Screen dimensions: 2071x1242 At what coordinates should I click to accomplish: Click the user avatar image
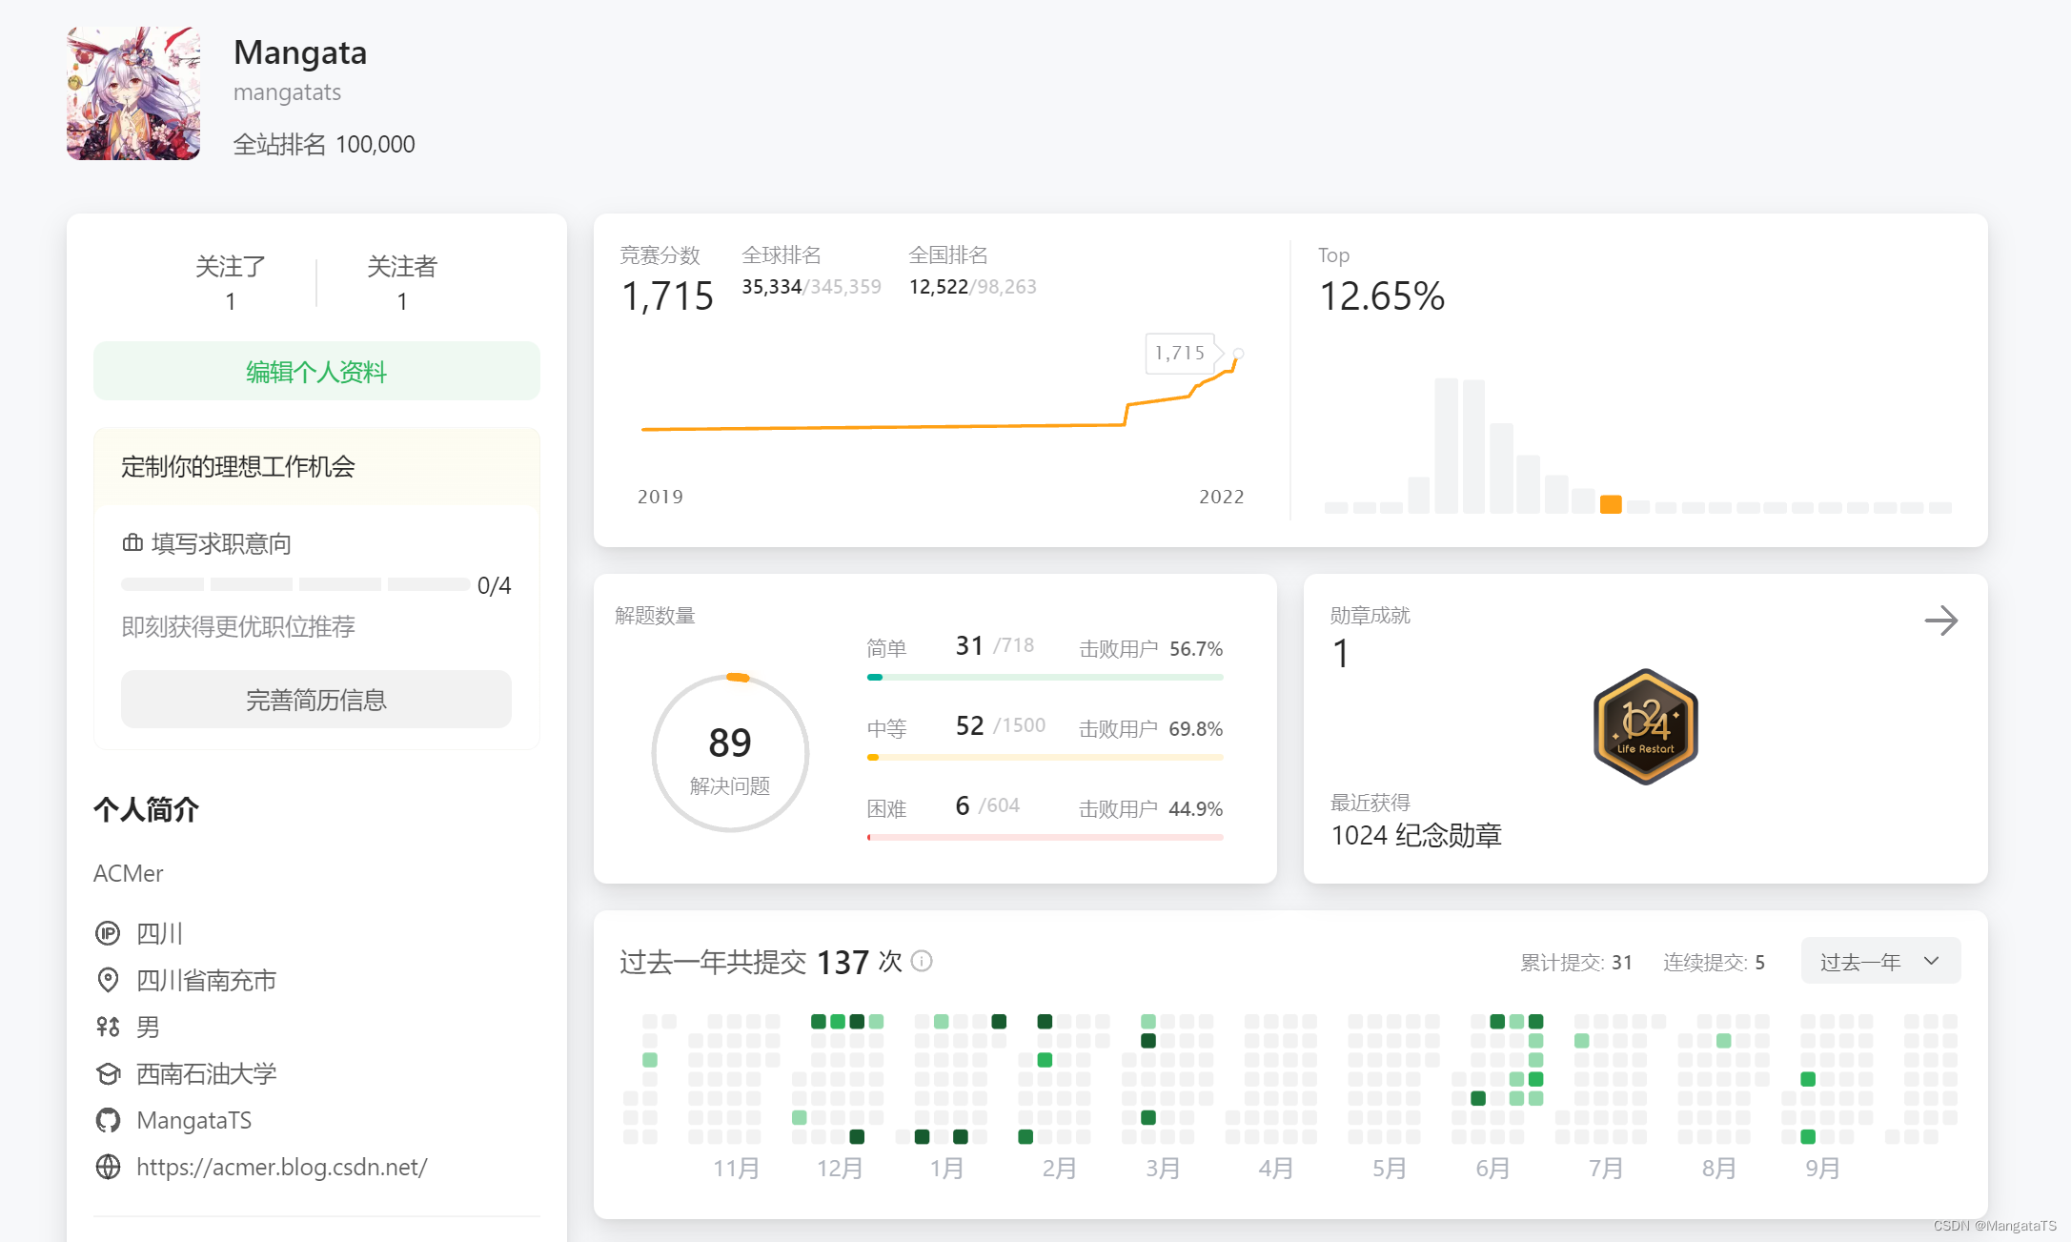(x=133, y=93)
